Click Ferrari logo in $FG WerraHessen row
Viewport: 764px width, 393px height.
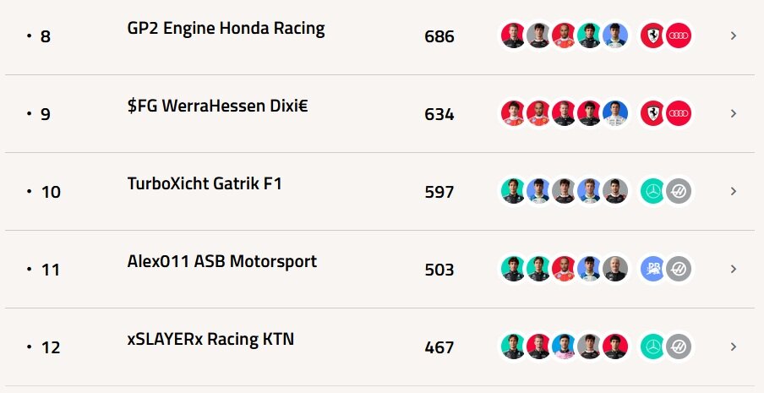pyautogui.click(x=654, y=113)
